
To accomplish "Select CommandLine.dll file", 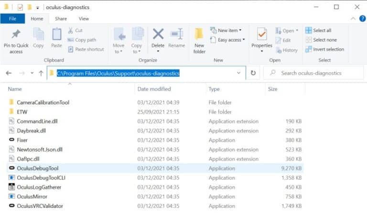I will pos(37,122).
